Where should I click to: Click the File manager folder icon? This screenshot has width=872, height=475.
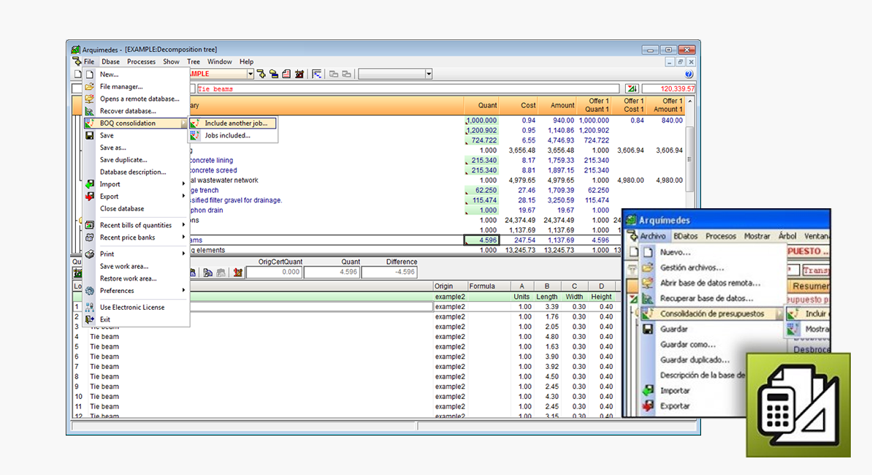[x=89, y=86]
